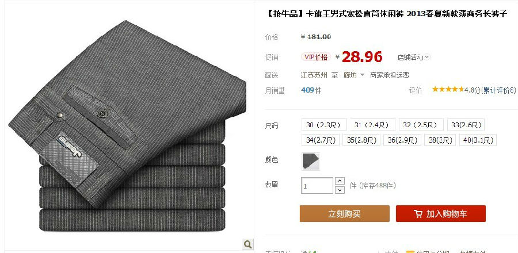Image resolution: width=518 pixels, height=253 pixels.
Task: Decrease quantity with the down arrow
Action: [x=340, y=190]
